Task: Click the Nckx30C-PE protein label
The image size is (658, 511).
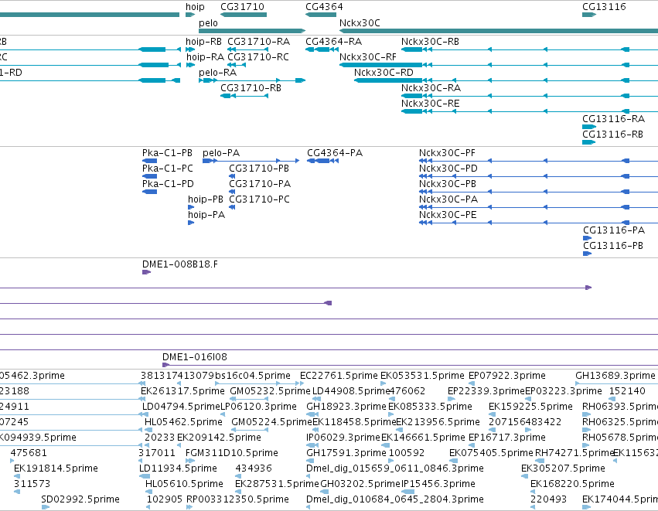Action: tap(448, 215)
